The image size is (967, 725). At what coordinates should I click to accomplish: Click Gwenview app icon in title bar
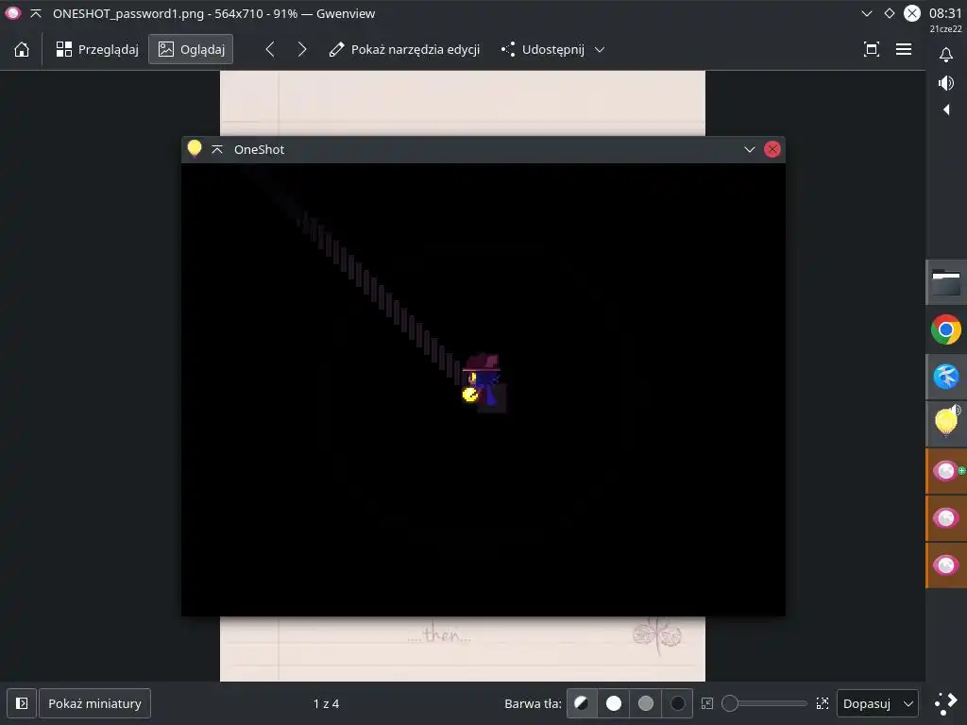tap(13, 13)
